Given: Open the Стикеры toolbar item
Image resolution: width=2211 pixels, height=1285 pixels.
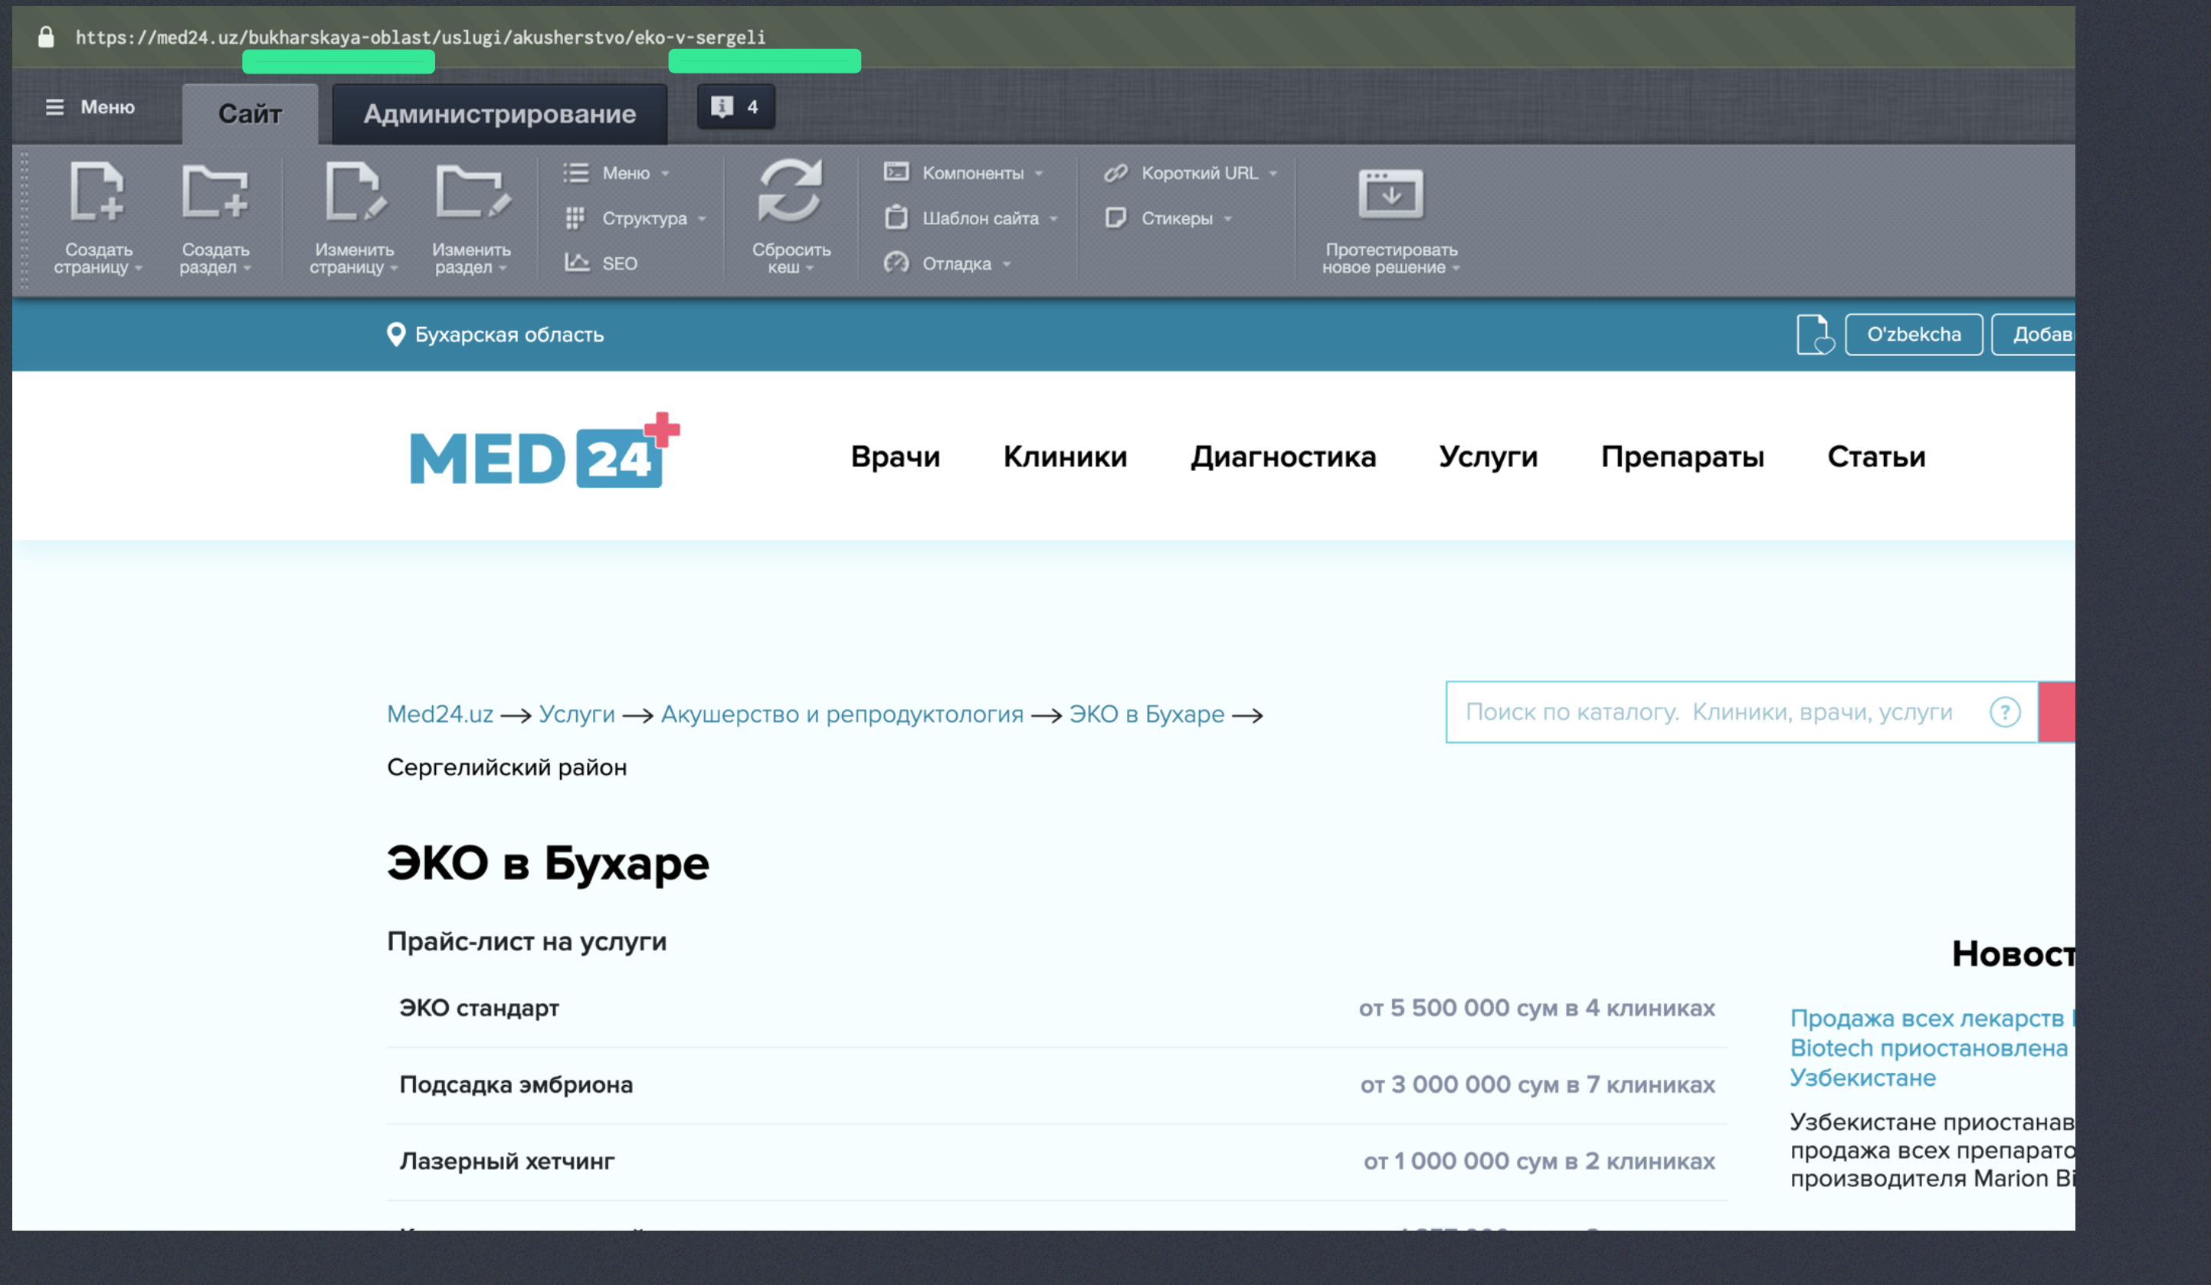Looking at the screenshot, I should tap(1168, 218).
